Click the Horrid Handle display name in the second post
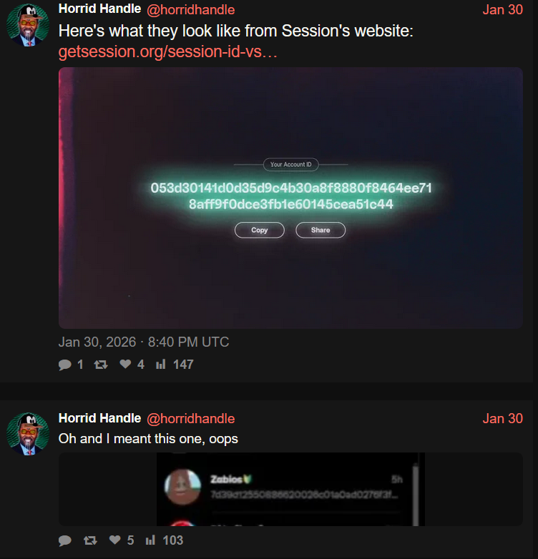The height and width of the screenshot is (559, 538). click(99, 418)
